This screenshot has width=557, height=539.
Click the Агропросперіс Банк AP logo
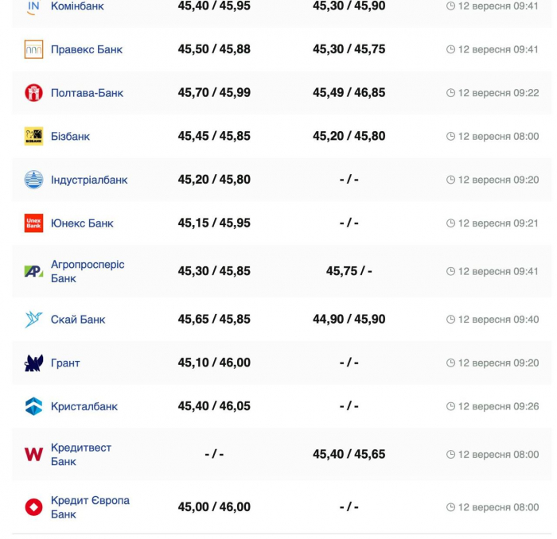pyautogui.click(x=33, y=271)
